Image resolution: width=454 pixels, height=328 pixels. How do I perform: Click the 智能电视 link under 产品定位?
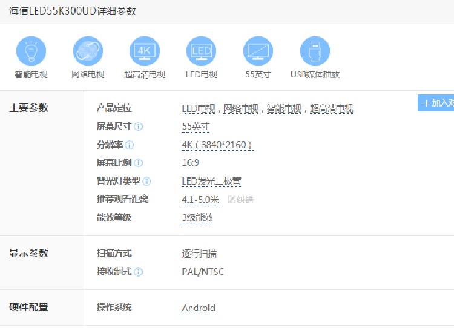[284, 108]
